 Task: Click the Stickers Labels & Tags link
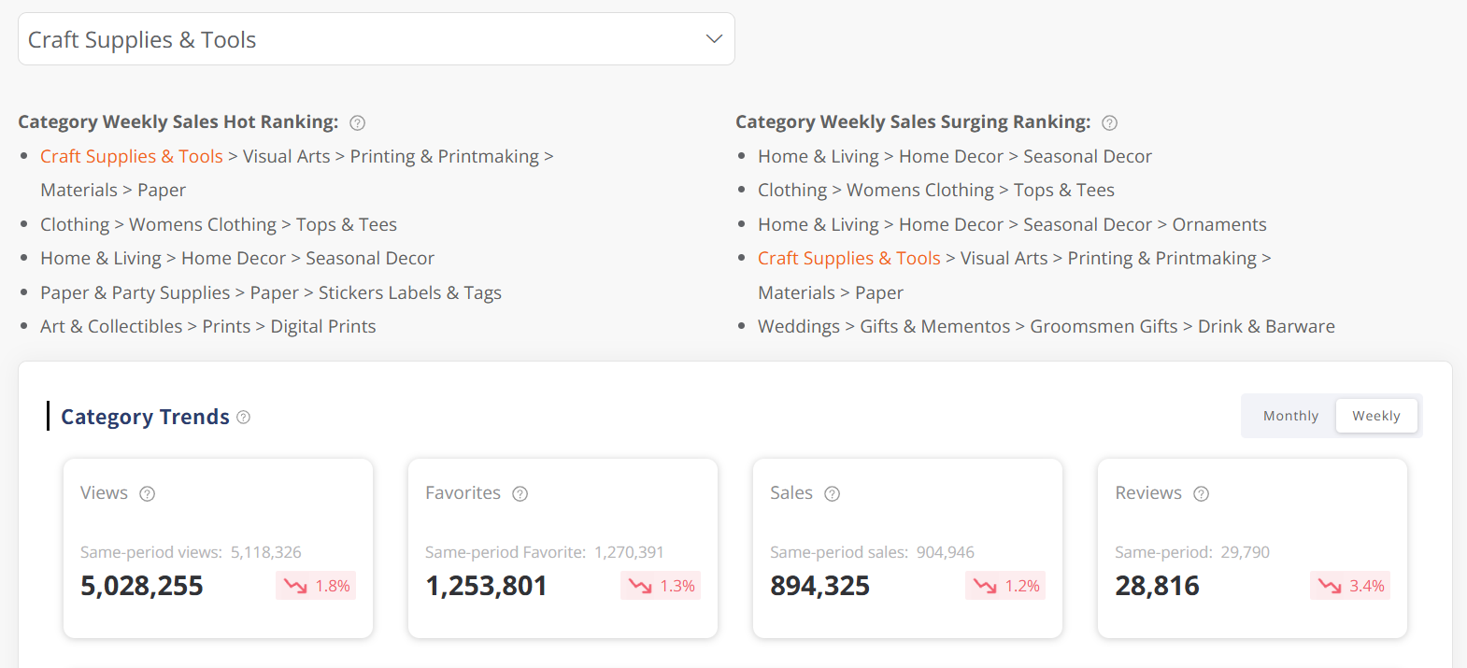[x=410, y=292]
